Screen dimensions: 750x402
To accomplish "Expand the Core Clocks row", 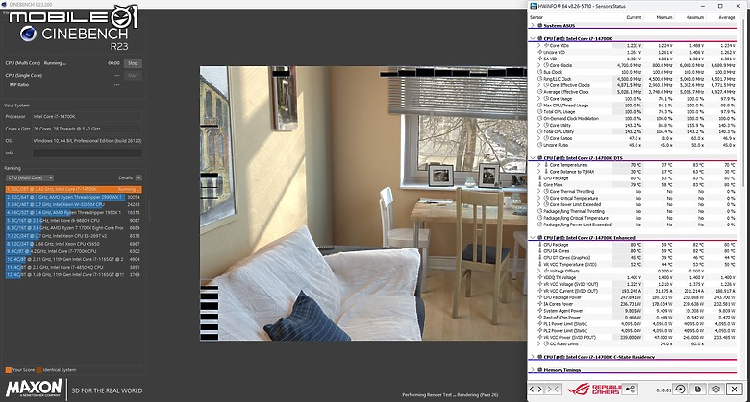I will 539,65.
